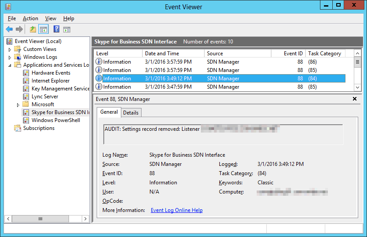The width and height of the screenshot is (367, 237).
Task: Expand the Microsoft folder node
Action: coord(18,105)
